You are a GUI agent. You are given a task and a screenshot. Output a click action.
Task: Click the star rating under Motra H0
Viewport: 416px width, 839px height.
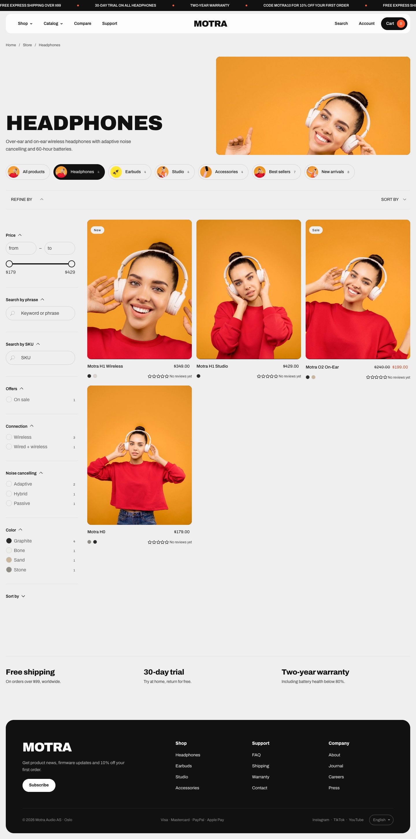(x=158, y=542)
